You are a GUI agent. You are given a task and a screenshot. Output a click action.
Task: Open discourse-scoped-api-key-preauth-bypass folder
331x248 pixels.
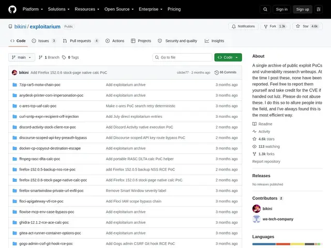click(53, 138)
